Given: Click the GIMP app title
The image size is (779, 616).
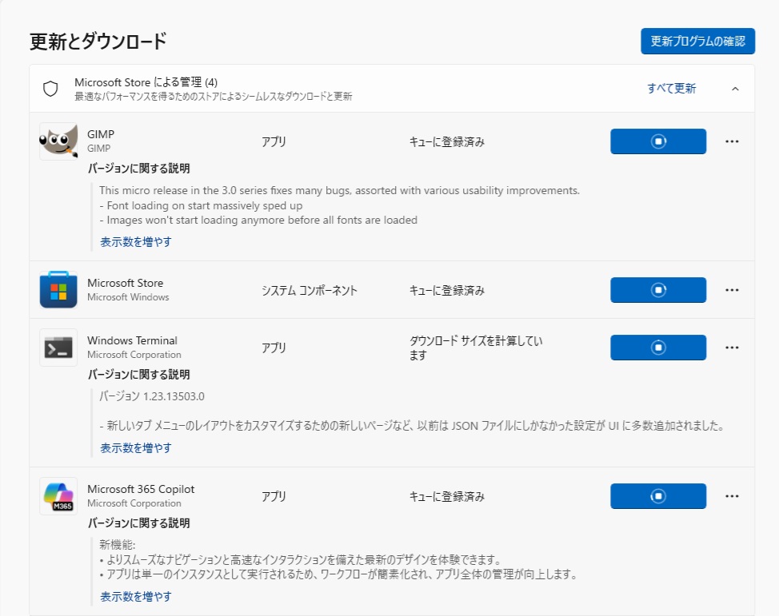Looking at the screenshot, I should point(101,134).
